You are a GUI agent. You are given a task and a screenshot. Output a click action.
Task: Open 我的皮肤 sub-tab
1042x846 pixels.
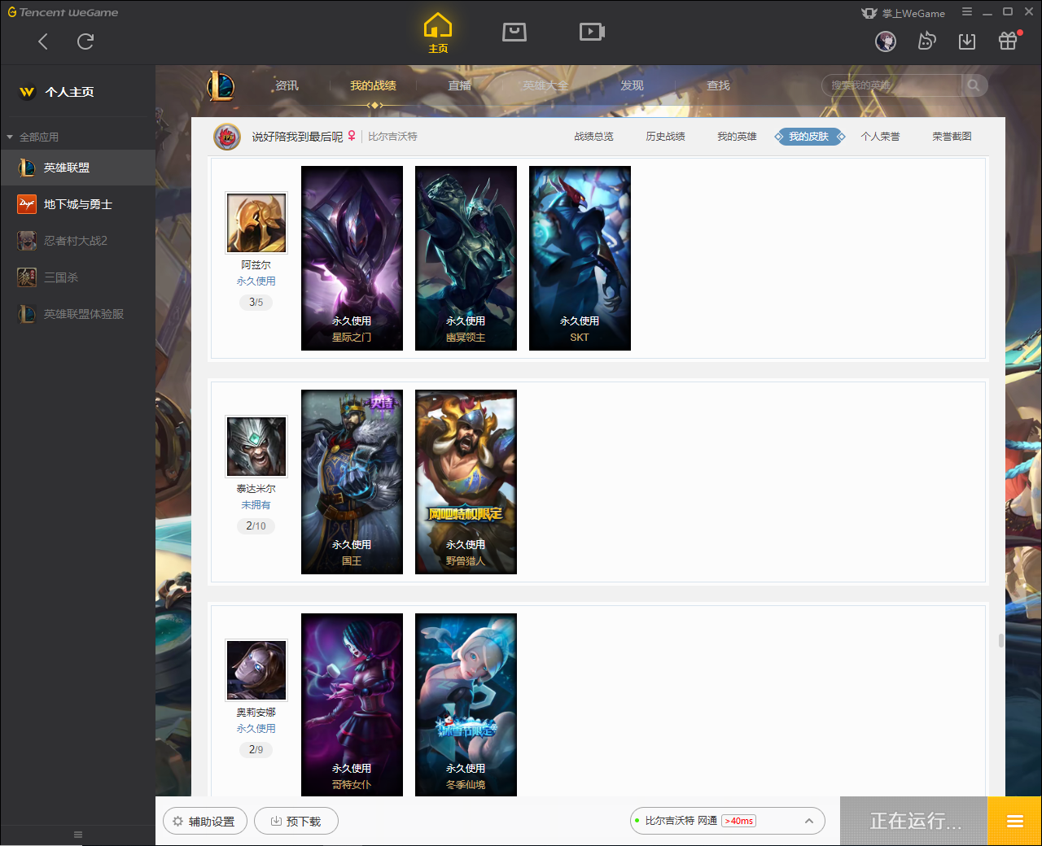click(809, 137)
